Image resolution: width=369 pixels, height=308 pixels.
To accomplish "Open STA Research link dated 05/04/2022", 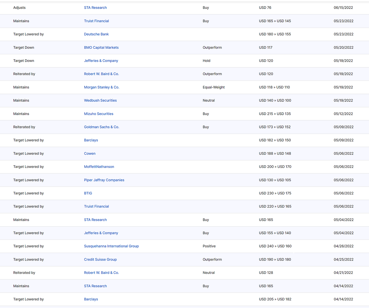I will pyautogui.click(x=95, y=220).
